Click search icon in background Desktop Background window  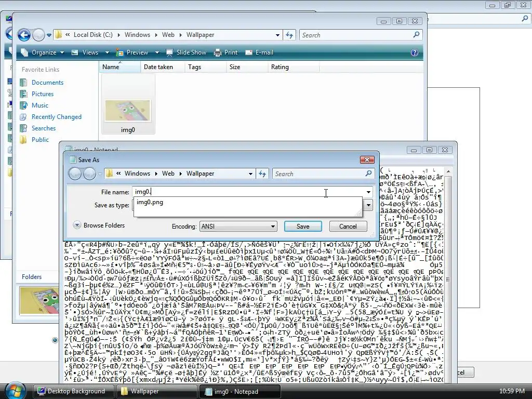tap(525, 19)
